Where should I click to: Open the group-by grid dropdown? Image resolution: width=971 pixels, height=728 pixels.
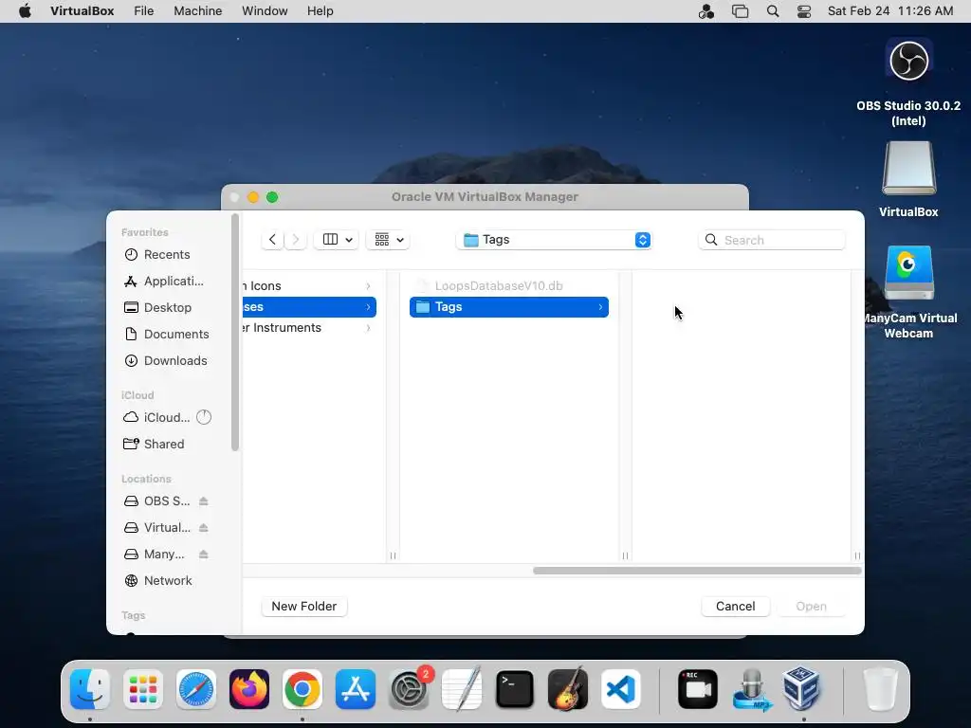[x=389, y=240]
